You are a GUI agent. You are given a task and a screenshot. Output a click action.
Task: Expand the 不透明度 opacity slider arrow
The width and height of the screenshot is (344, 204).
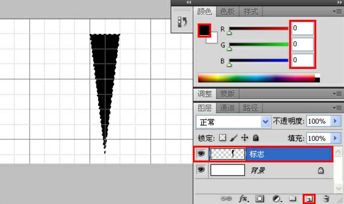click(x=334, y=121)
